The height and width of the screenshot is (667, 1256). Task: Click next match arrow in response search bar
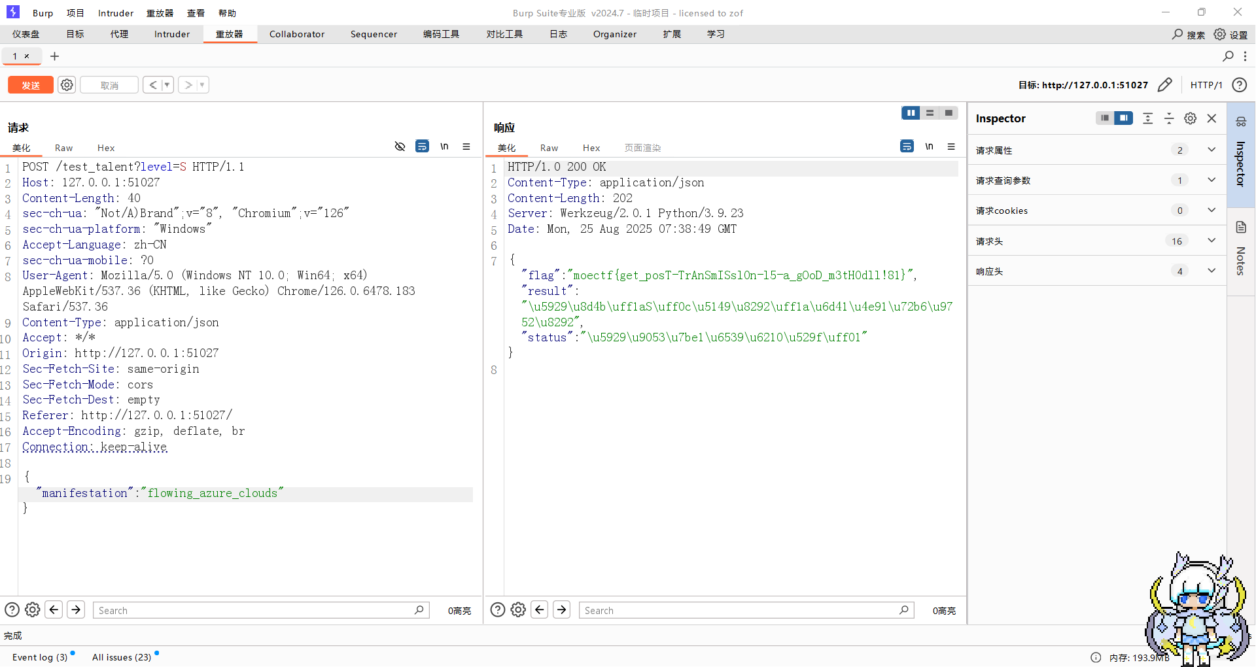coord(561,609)
